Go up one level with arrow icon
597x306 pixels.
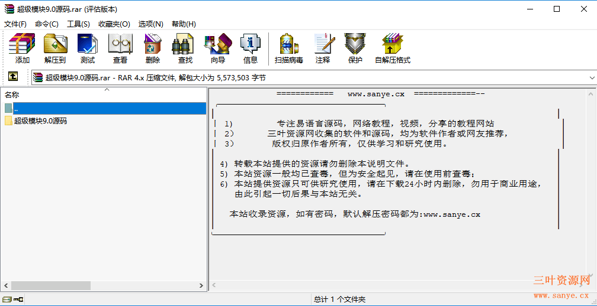point(13,77)
